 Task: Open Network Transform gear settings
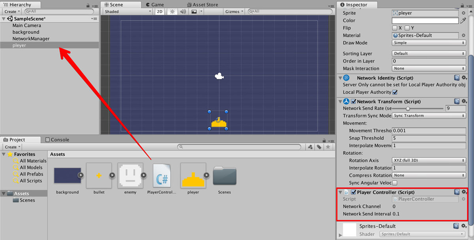(x=464, y=101)
